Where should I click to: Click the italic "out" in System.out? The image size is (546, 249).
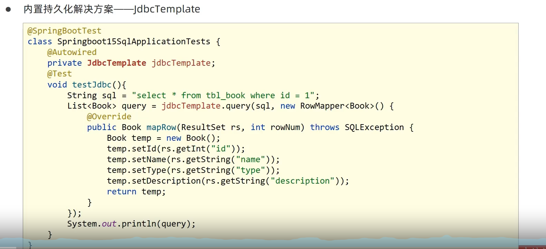coord(109,224)
